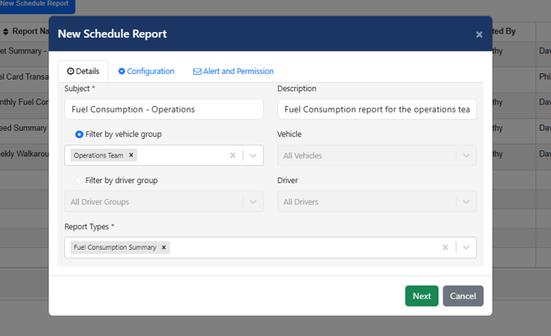
Task: Switch to the Configuration tab
Action: (x=146, y=71)
